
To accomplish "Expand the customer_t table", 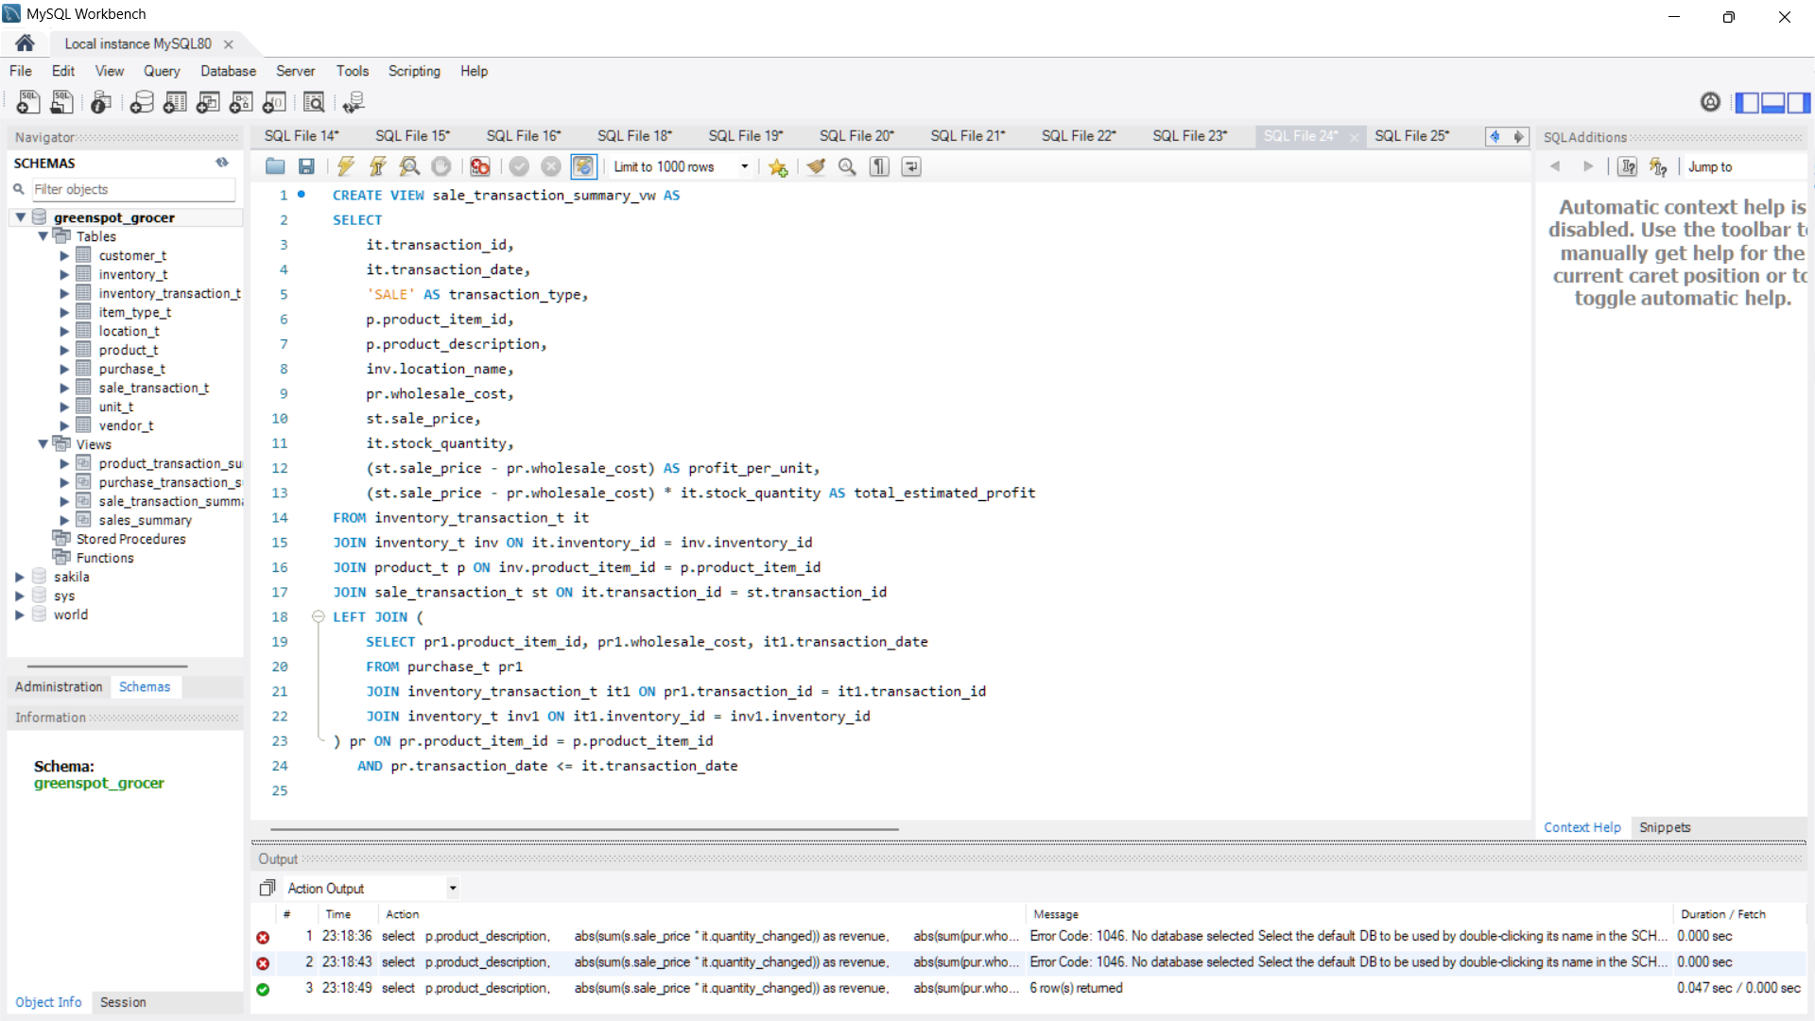I will [64, 255].
